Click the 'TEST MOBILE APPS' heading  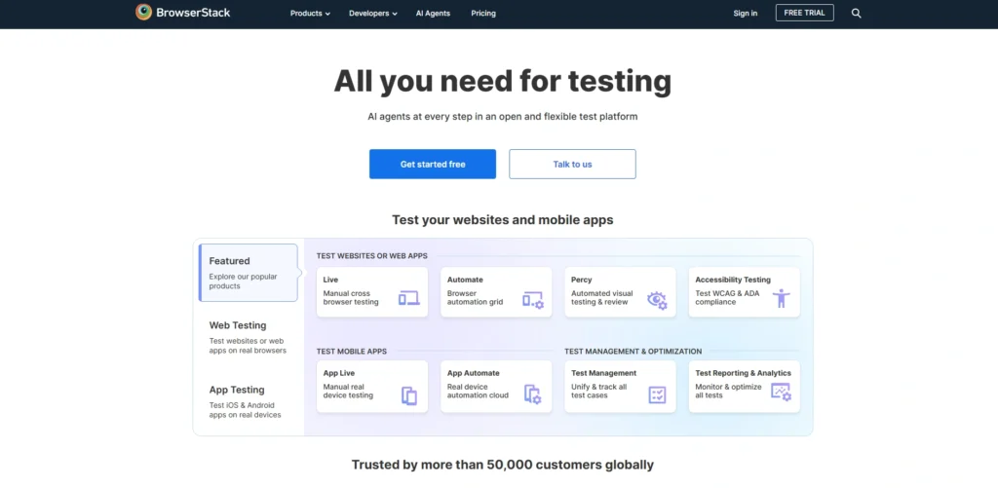click(x=351, y=352)
